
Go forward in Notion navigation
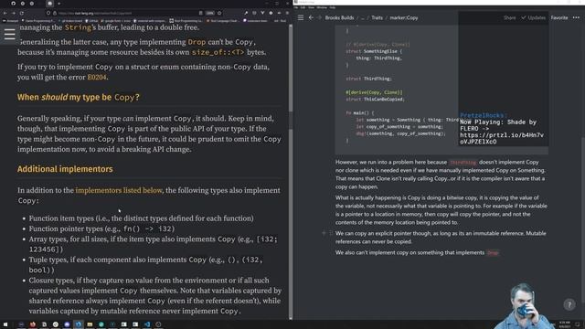pos(319,17)
